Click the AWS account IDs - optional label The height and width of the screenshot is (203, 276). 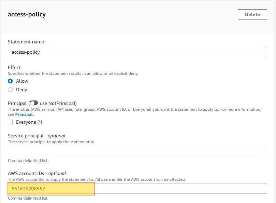(x=37, y=173)
